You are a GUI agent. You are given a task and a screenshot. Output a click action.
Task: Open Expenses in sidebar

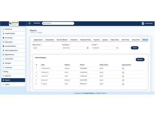click(x=13, y=76)
